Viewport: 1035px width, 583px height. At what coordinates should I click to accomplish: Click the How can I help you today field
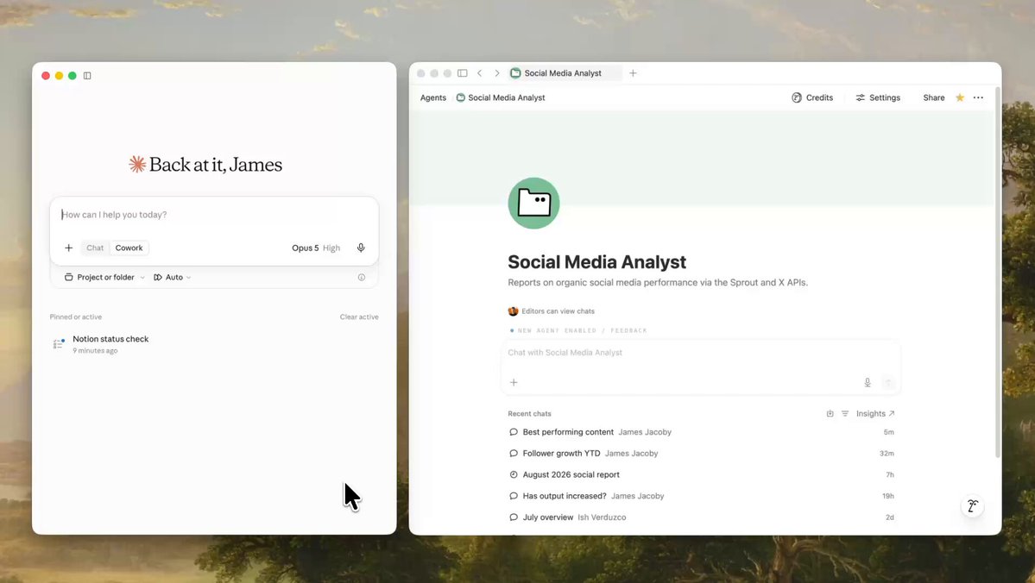click(214, 215)
